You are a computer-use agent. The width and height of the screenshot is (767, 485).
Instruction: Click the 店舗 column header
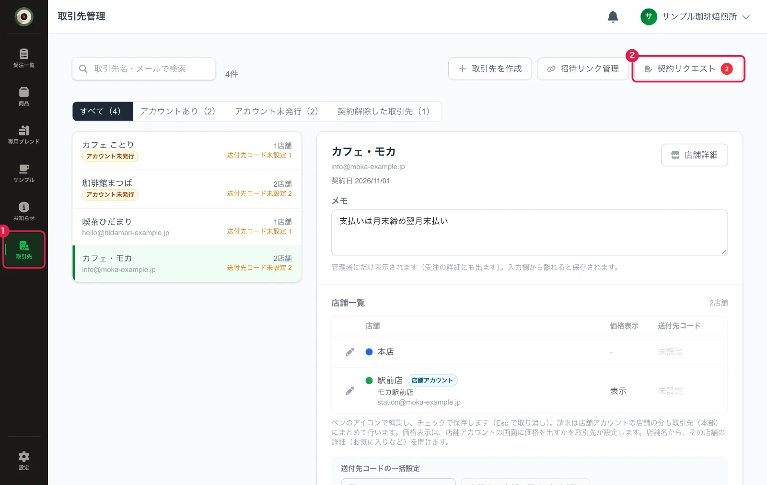(x=372, y=326)
